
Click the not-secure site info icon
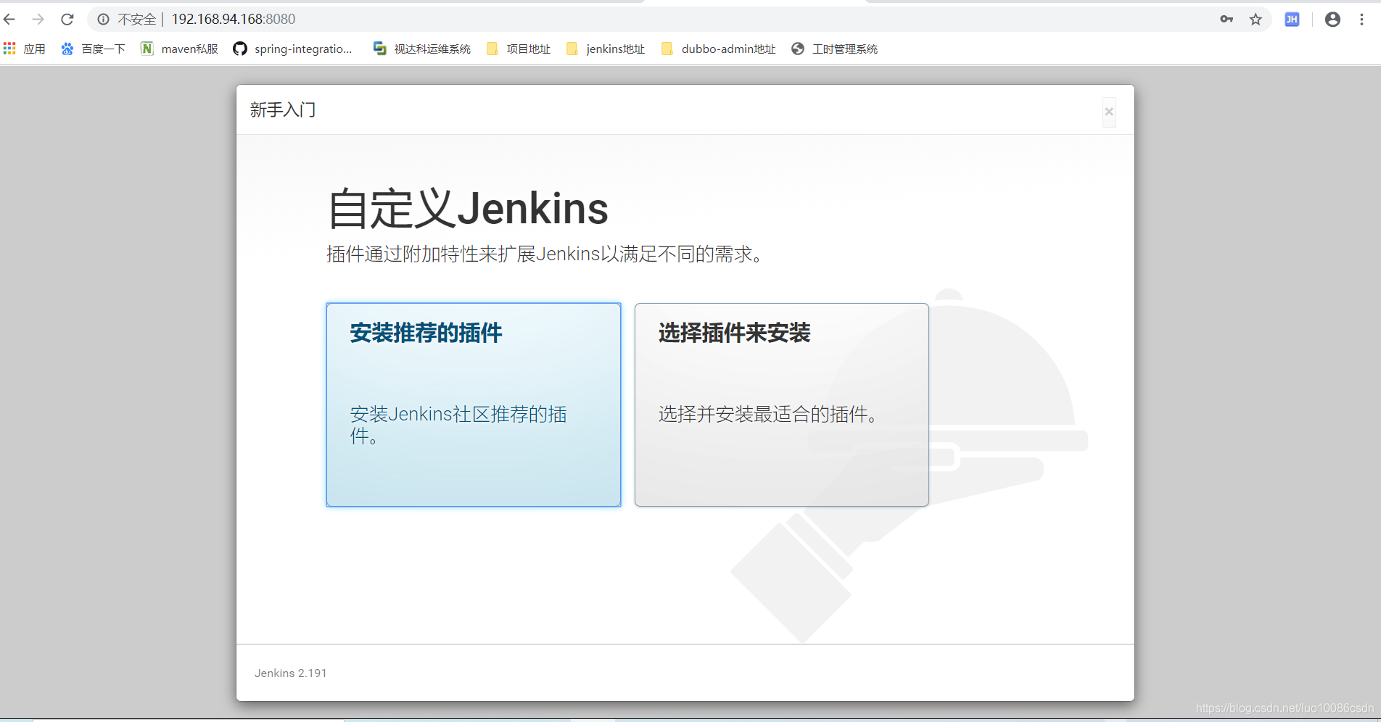tap(104, 20)
